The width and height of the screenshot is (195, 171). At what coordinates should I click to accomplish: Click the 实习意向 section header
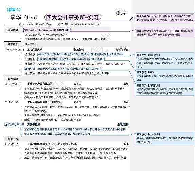13,30
